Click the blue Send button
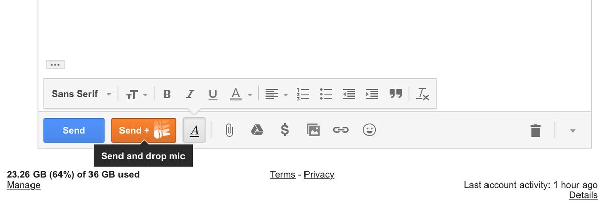The image size is (610, 213). [x=74, y=131]
